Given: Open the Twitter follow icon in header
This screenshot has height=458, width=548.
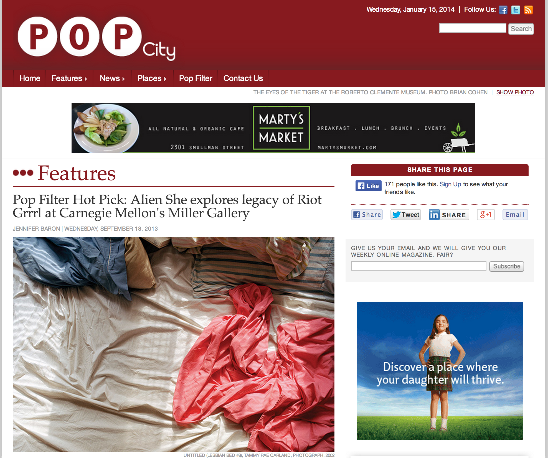Looking at the screenshot, I should (x=516, y=10).
